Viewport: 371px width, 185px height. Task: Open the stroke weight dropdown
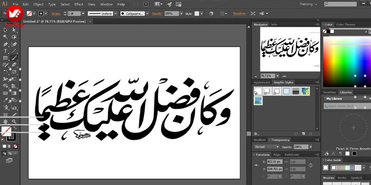(83, 14)
